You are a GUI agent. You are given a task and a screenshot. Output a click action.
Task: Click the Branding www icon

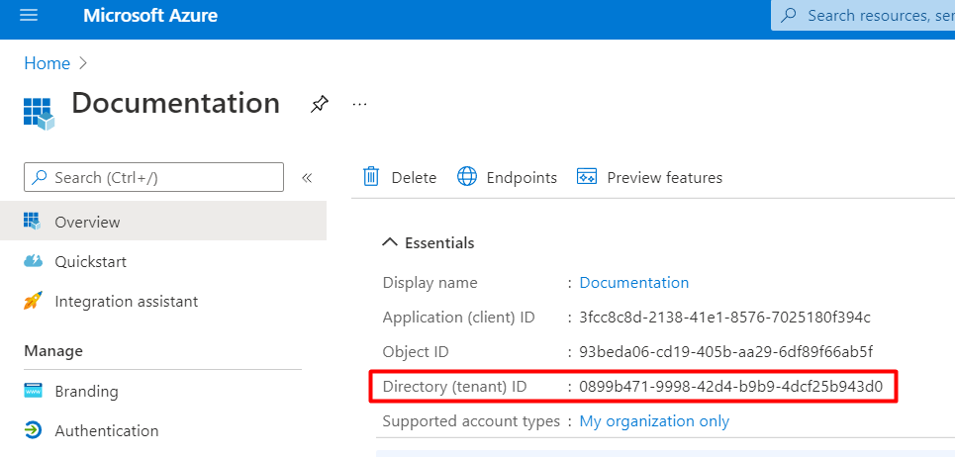[x=33, y=390]
